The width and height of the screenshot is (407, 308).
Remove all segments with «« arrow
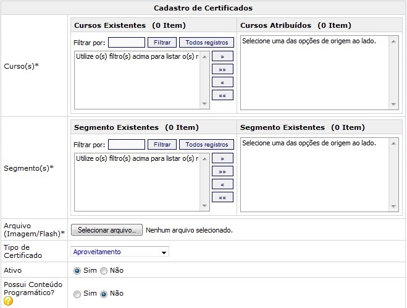tap(222, 197)
